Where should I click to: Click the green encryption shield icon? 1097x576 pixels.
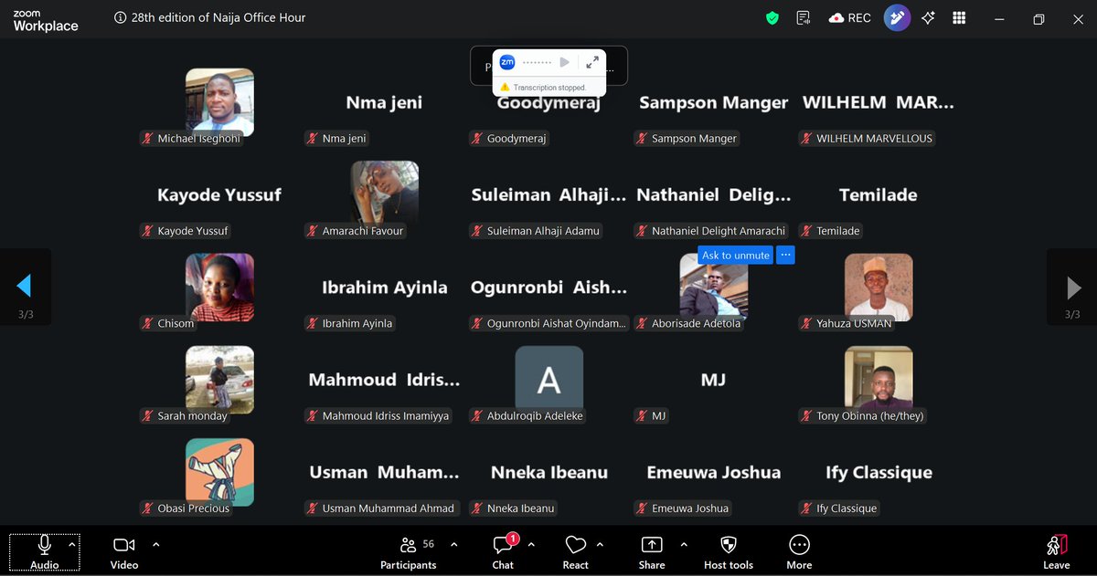[x=772, y=18]
